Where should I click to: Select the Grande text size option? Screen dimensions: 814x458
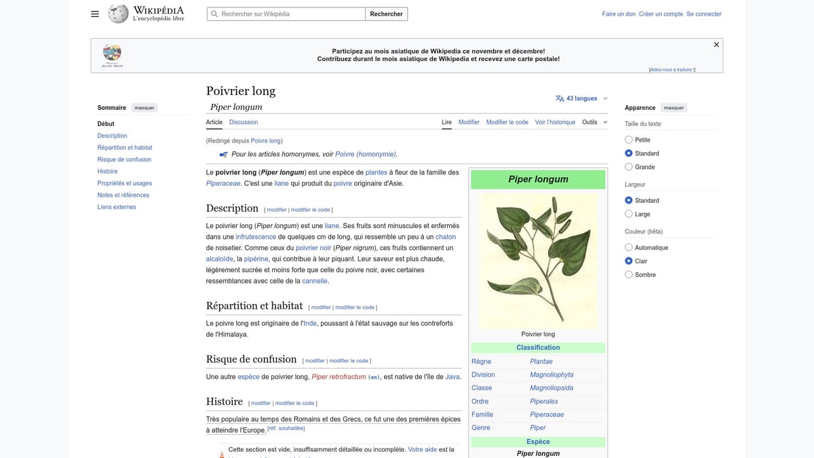[629, 167]
